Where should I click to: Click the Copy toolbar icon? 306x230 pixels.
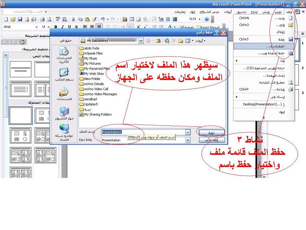(80, 19)
